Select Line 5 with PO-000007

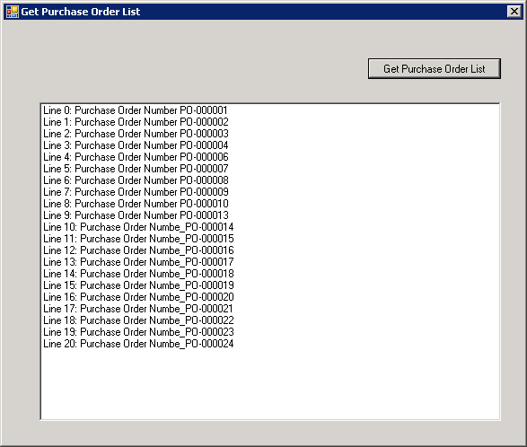point(136,169)
